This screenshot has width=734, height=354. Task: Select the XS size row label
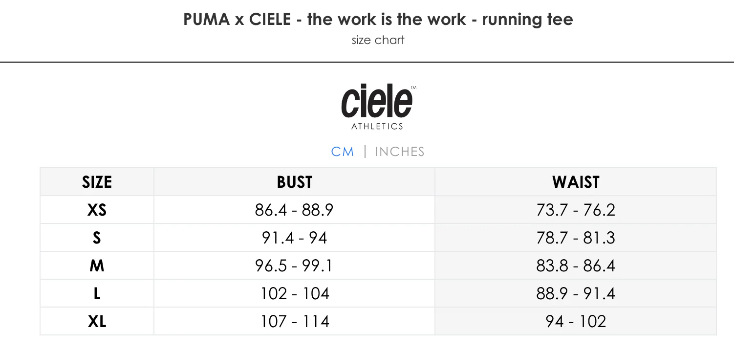coord(97,210)
